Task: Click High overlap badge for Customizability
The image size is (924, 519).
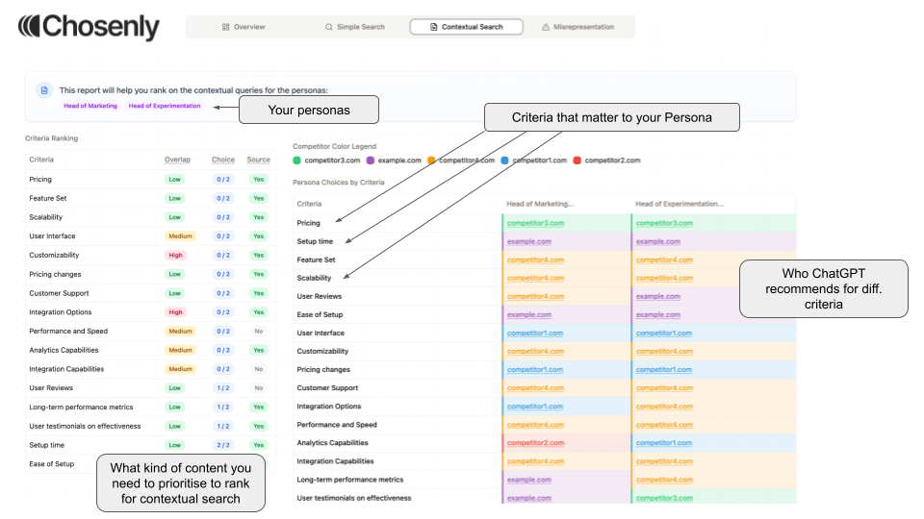Action: (175, 256)
